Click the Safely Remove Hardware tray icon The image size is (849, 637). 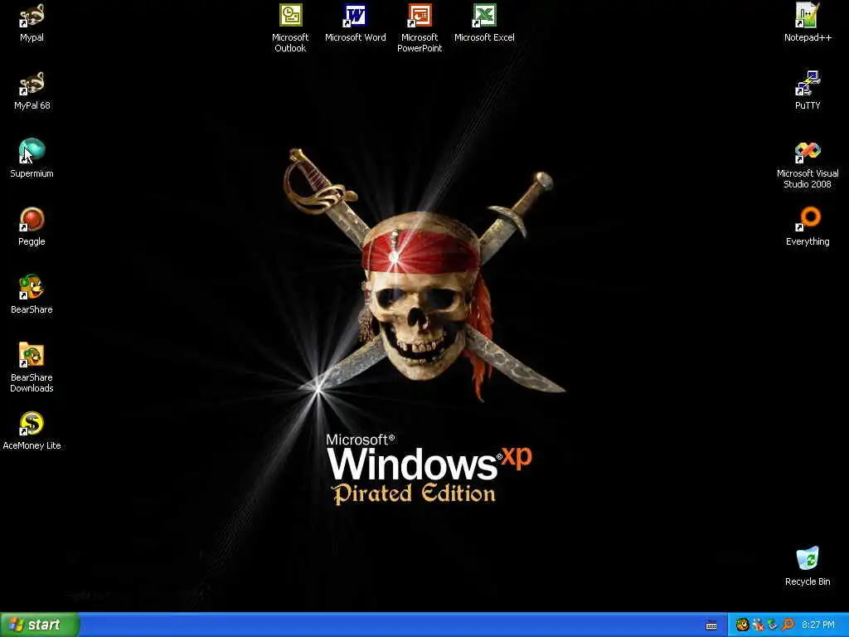point(773,625)
